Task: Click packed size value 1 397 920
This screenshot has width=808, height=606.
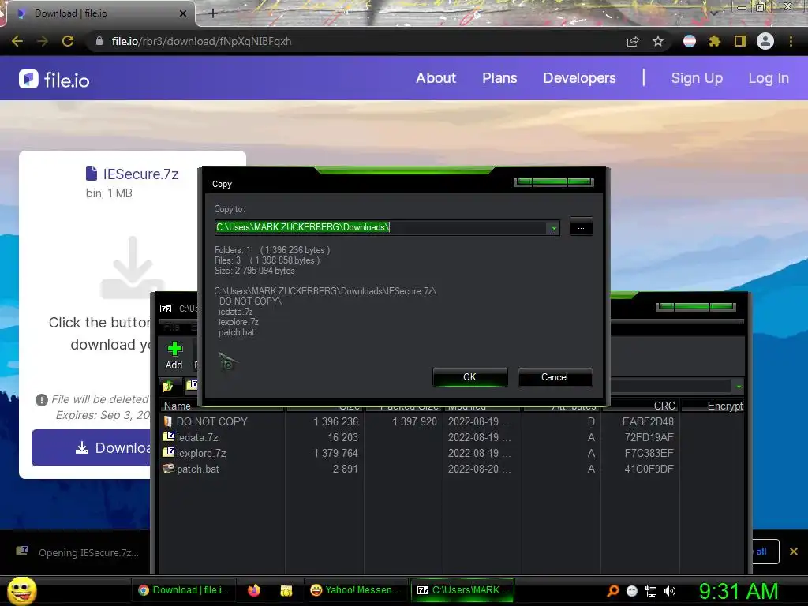Action: (x=414, y=421)
